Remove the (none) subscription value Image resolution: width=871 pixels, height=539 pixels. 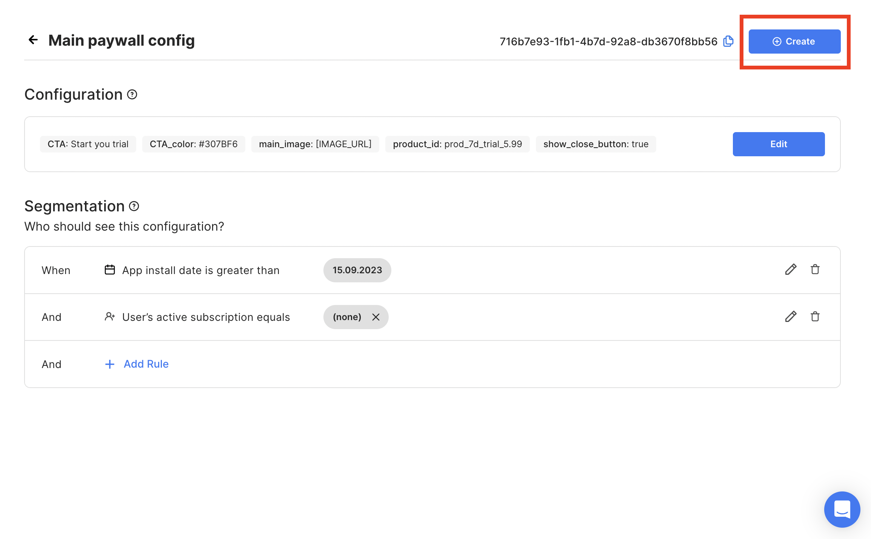pyautogui.click(x=375, y=317)
